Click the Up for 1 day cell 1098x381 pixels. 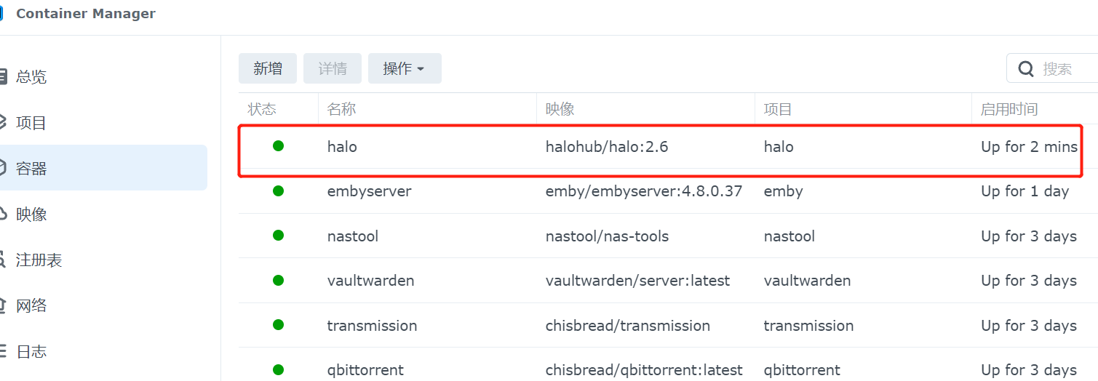[1025, 191]
